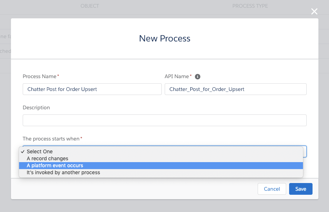Click the empty Description input box

click(x=164, y=120)
